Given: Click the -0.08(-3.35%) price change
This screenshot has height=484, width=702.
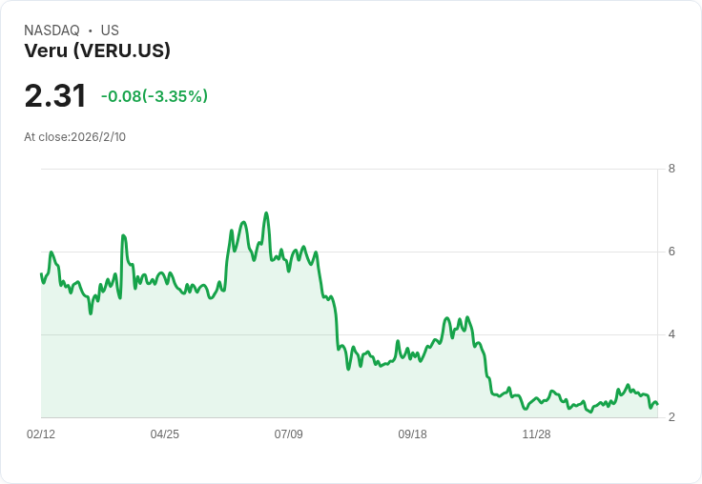Looking at the screenshot, I should (x=155, y=96).
